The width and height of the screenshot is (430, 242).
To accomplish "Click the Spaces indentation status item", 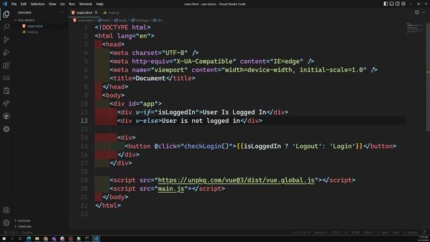I will [321, 233].
